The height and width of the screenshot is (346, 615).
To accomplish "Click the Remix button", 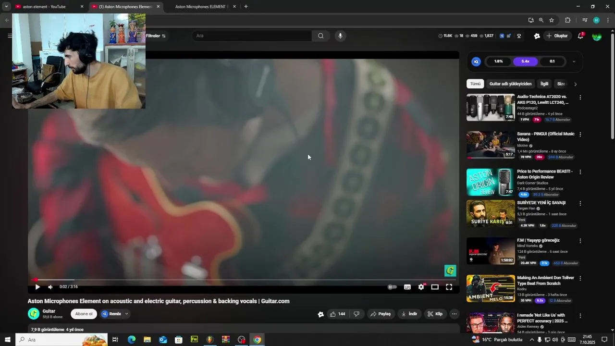I will click(x=111, y=314).
